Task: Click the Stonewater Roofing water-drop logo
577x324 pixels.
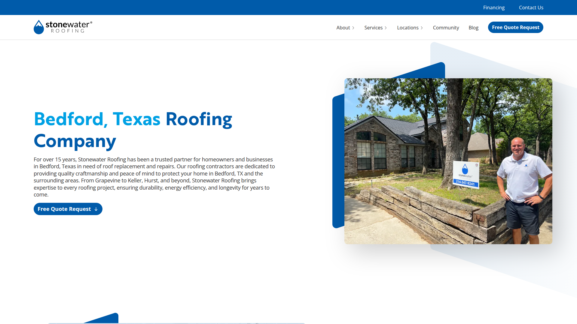Action: click(39, 27)
